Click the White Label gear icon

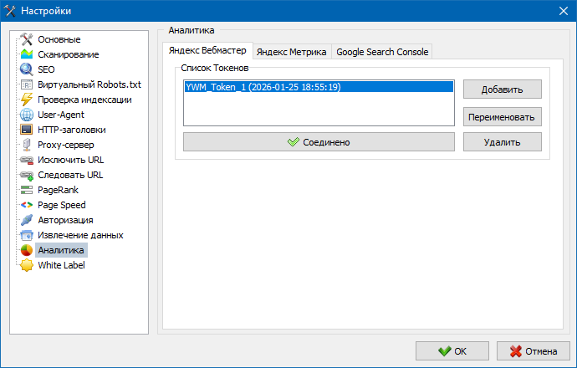pyautogui.click(x=26, y=265)
